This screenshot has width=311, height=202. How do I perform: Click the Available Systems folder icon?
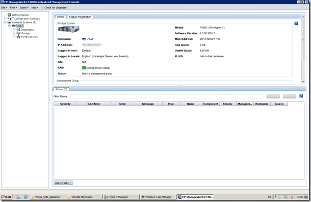coord(9,22)
